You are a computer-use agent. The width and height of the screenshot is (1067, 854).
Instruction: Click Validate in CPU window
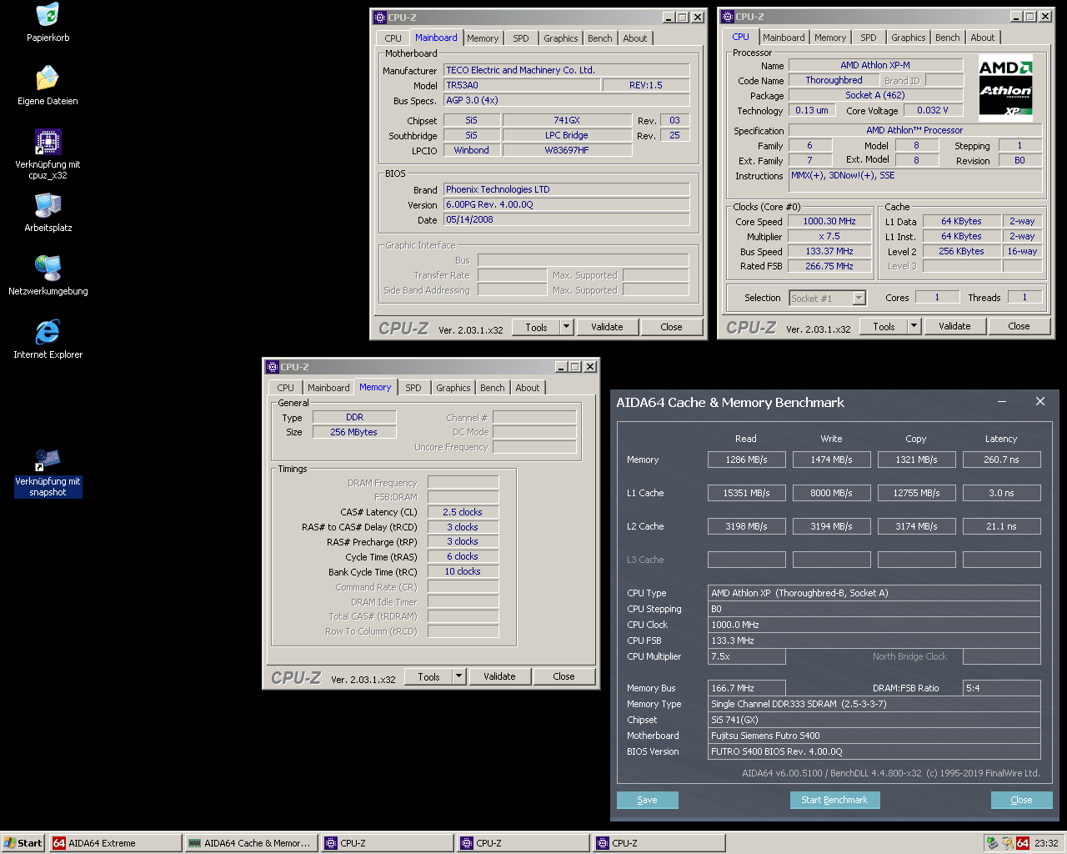954,326
